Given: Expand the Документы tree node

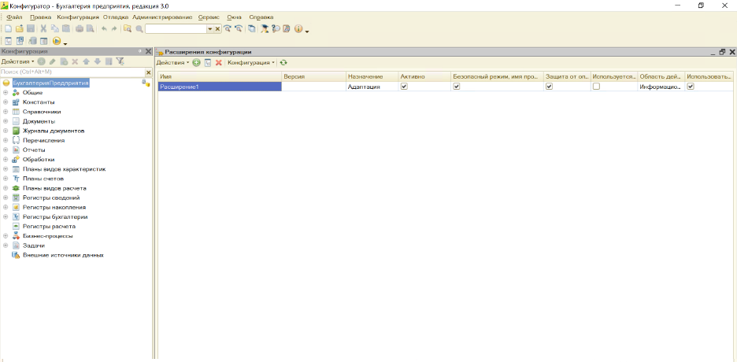Looking at the screenshot, I should [x=6, y=121].
